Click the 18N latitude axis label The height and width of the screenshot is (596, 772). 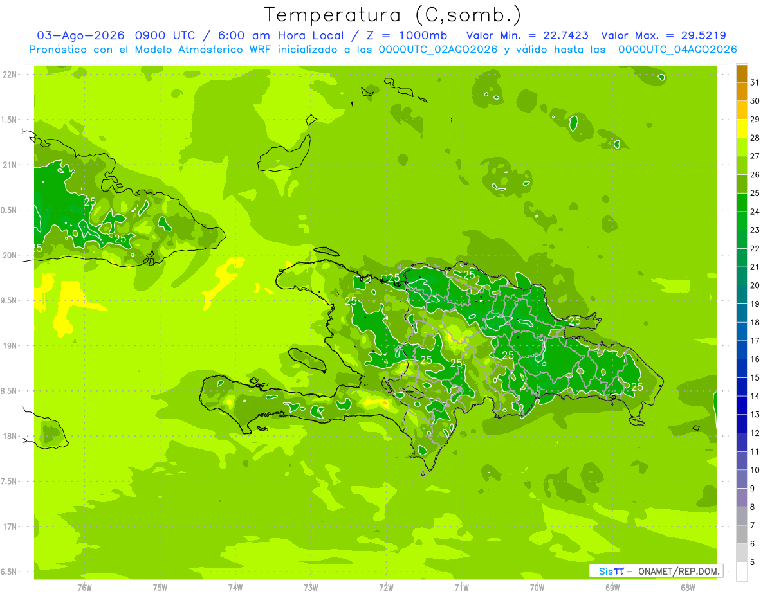11,436
